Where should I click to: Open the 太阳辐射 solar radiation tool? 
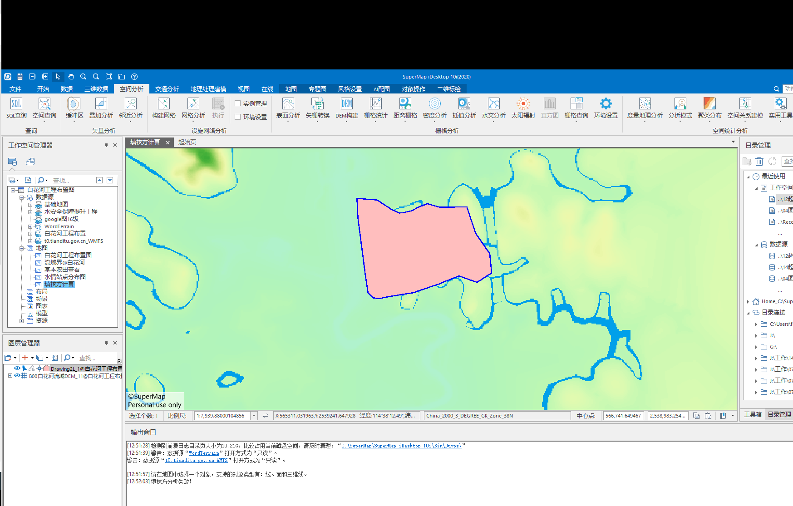[523, 108]
